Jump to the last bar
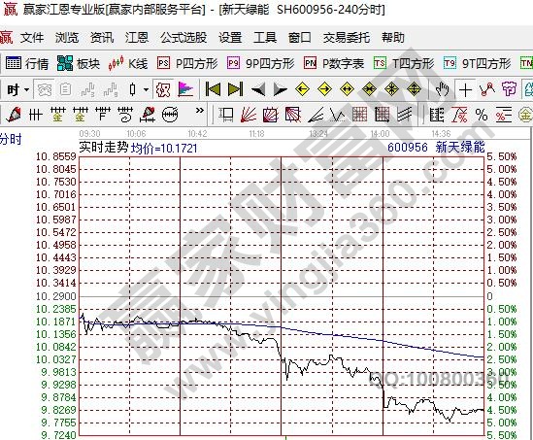533x440 pixels. (x=235, y=89)
